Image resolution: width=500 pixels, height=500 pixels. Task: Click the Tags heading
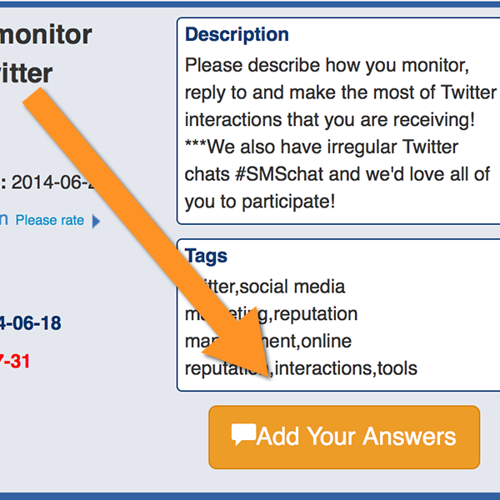[x=206, y=256]
